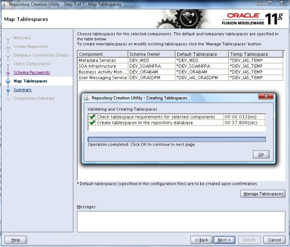
Task: Click Check tablespace requirements row text
Action: pos(156,117)
